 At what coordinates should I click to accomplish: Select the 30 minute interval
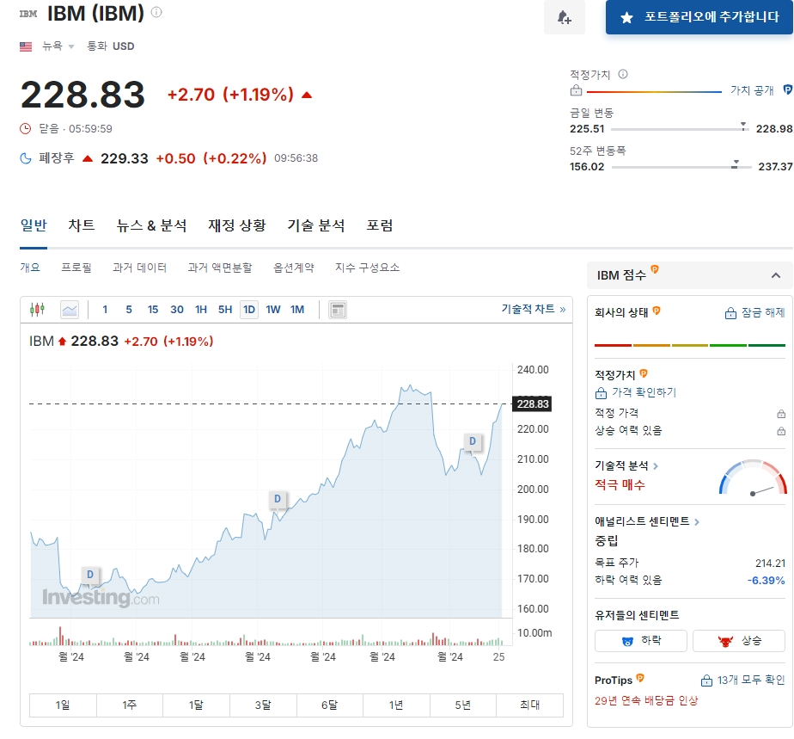(x=177, y=309)
